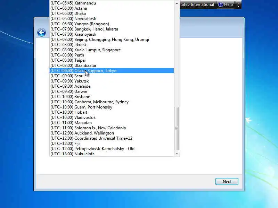The height and width of the screenshot is (208, 278).
Task: Select (UTC+09:00) Seoul
Action: pyautogui.click(x=112, y=76)
